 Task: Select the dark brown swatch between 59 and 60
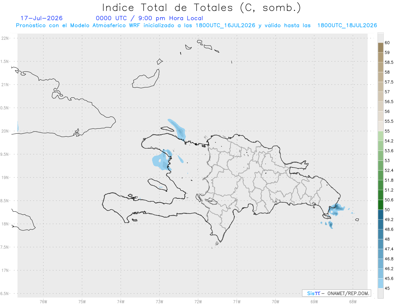(380, 47)
